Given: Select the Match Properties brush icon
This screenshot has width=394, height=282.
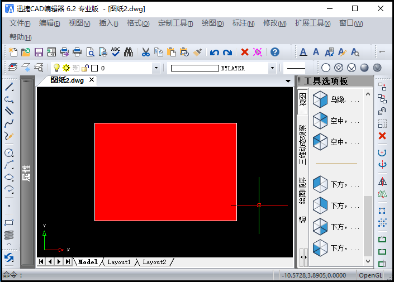Looking at the screenshot, I should [197, 52].
